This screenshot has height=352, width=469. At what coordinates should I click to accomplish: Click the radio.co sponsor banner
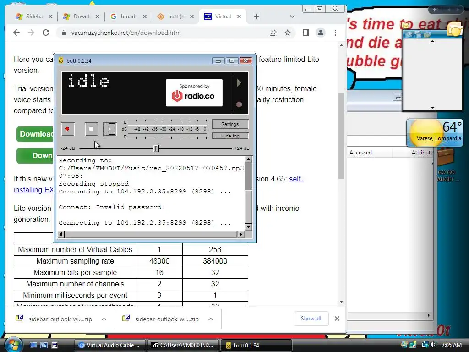pyautogui.click(x=194, y=93)
